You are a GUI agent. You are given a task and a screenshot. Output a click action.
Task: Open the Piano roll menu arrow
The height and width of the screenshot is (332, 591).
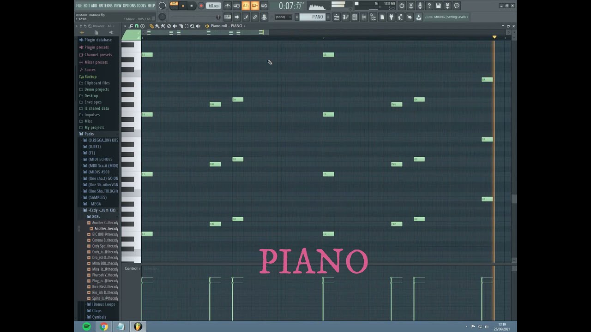tap(125, 26)
